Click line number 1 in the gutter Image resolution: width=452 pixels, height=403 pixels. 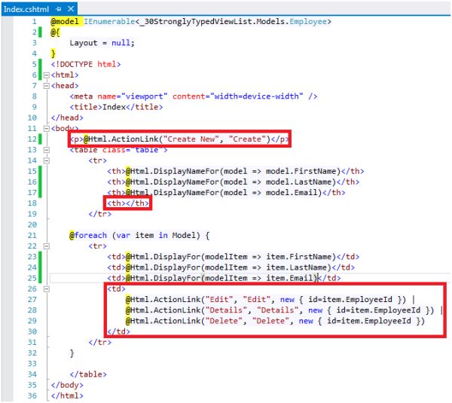pos(35,22)
